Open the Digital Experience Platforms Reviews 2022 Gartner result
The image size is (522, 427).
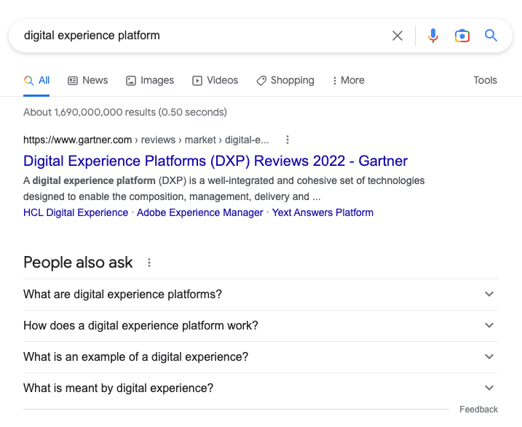click(215, 161)
